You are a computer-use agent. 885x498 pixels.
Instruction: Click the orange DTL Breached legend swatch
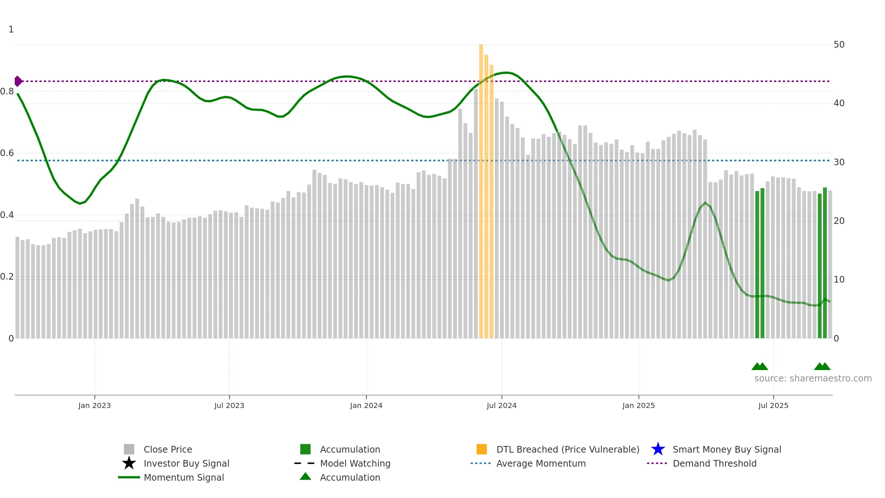click(482, 449)
